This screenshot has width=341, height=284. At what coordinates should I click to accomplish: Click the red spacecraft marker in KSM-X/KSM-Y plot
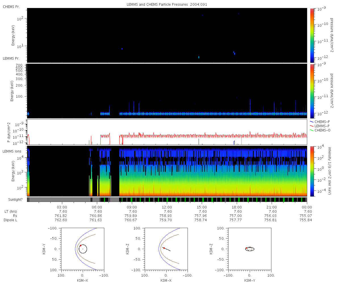pyautogui.click(x=80, y=245)
